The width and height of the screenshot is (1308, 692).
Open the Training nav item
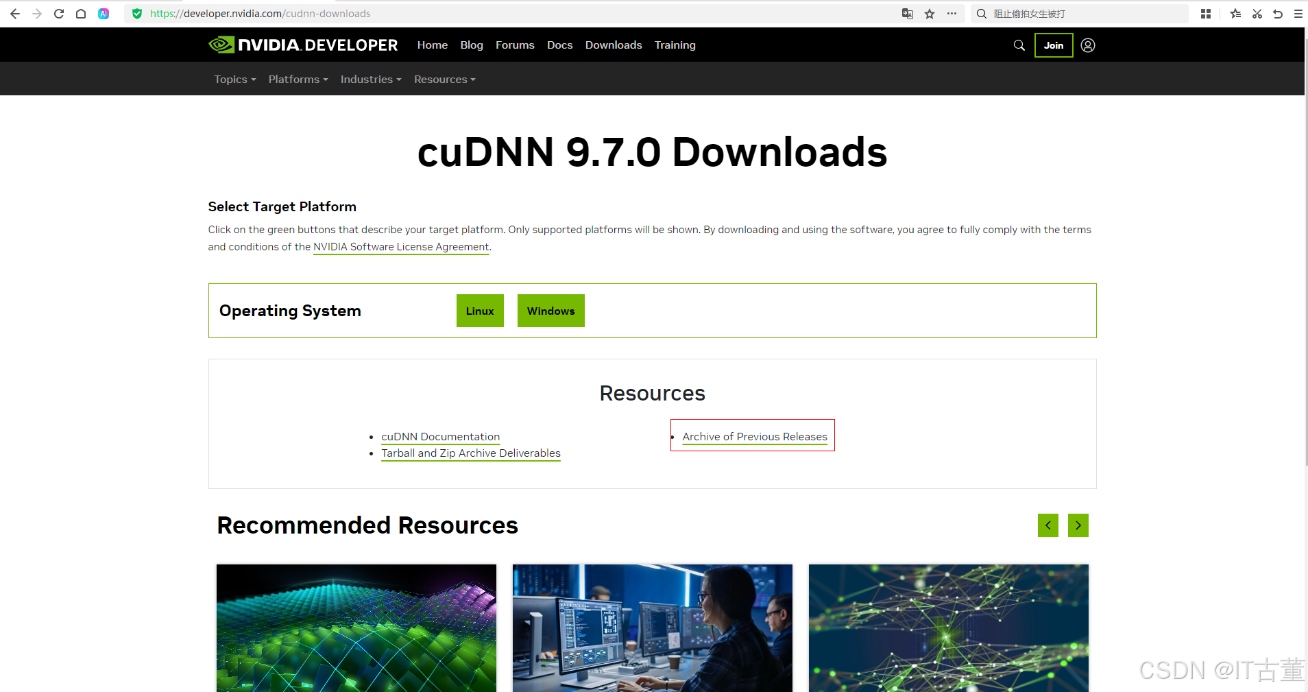[675, 45]
